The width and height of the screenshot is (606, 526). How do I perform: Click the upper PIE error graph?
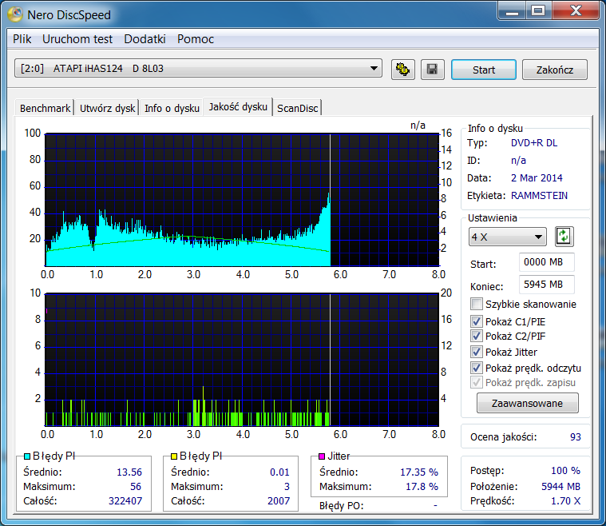pos(242,200)
